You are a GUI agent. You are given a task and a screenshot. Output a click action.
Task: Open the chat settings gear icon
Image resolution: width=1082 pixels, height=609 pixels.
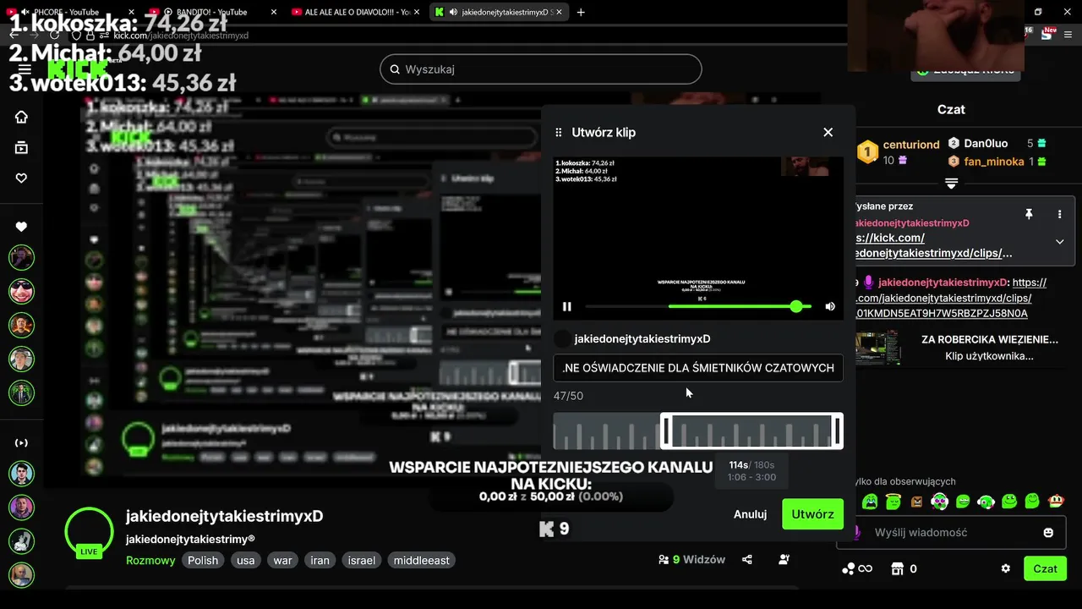pyautogui.click(x=1006, y=569)
